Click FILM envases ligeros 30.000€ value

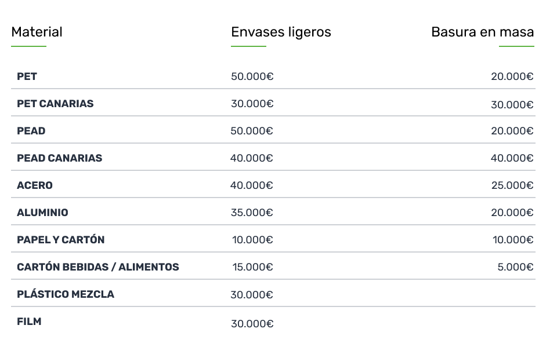tap(252, 324)
